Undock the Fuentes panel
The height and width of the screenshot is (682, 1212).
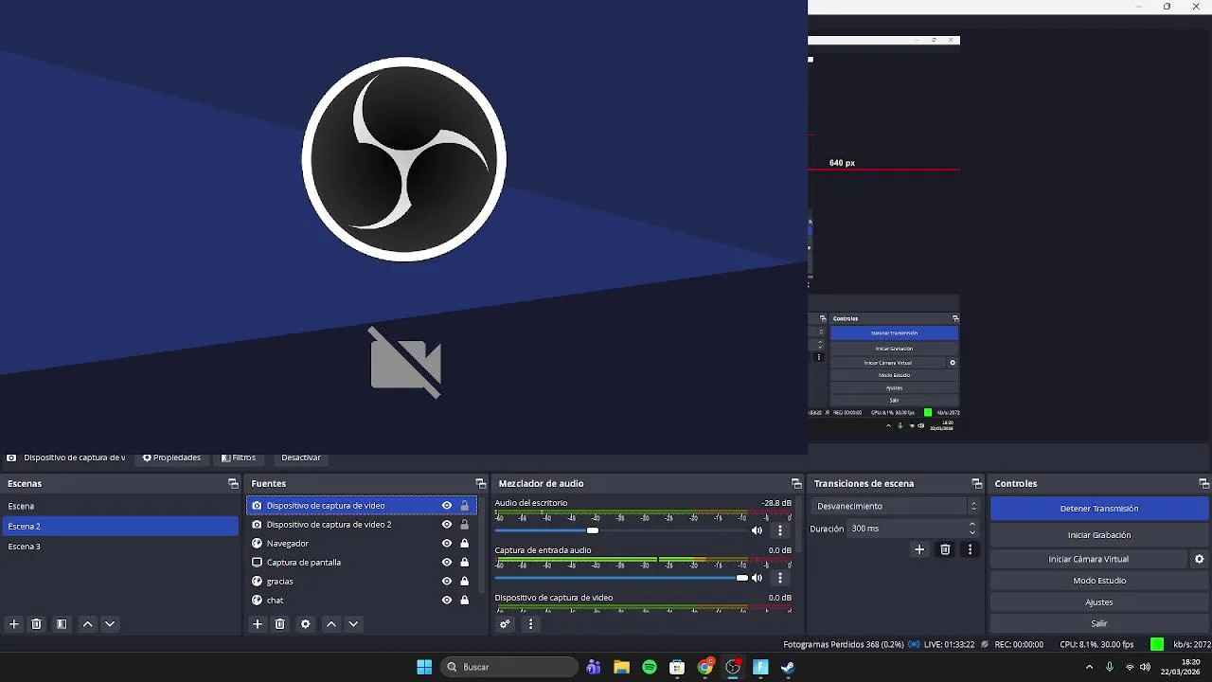(x=480, y=483)
